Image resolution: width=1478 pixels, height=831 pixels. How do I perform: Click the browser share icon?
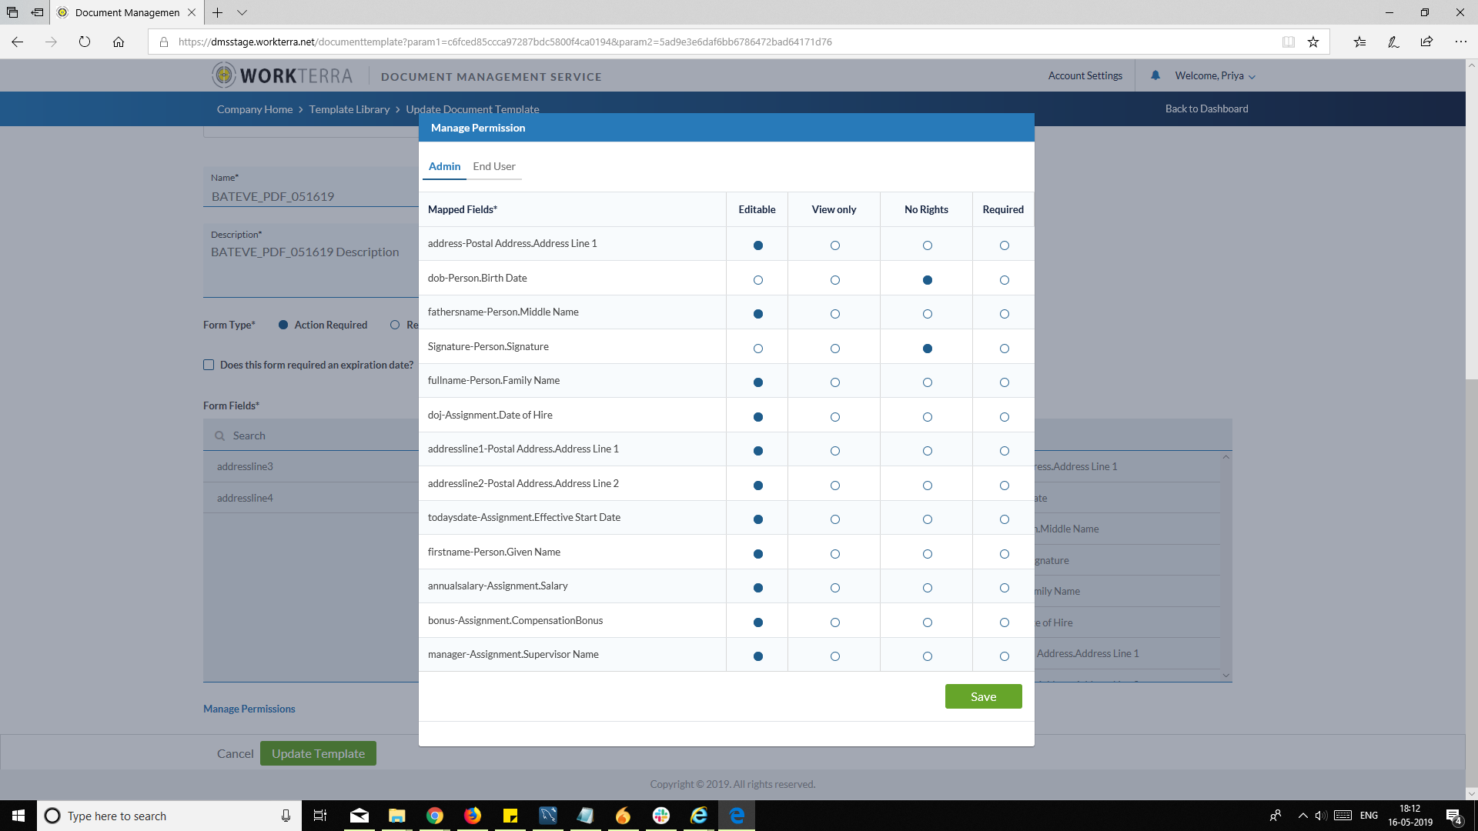[1426, 42]
